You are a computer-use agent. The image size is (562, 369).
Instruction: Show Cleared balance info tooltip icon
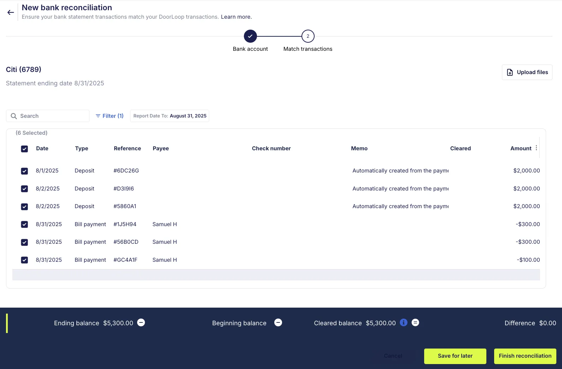404,322
